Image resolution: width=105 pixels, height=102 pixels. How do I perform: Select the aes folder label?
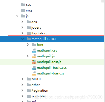(34, 22)
